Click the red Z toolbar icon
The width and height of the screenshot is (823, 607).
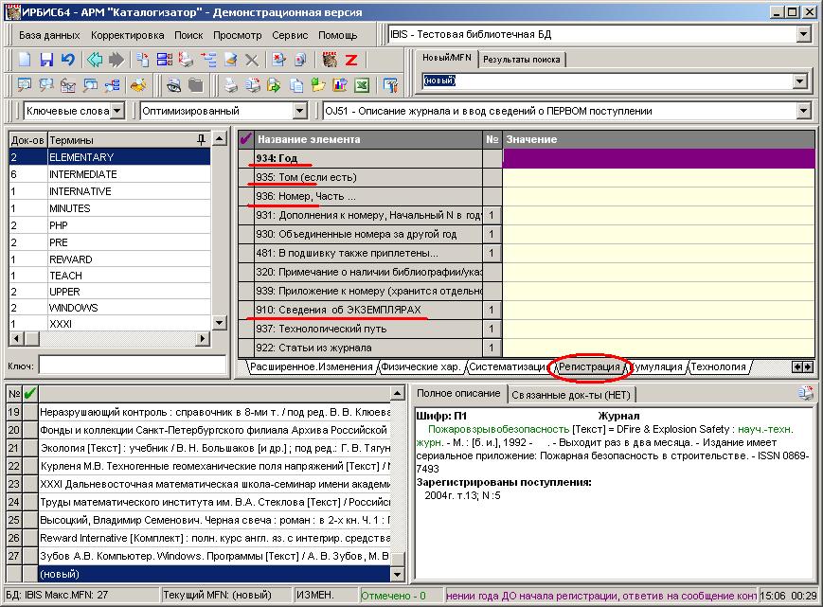(351, 60)
